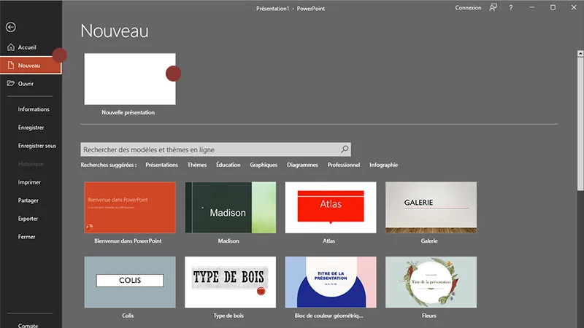Open the feedback person icon beside Connexion
Viewport: 584px width, 328px height.
[493, 7]
